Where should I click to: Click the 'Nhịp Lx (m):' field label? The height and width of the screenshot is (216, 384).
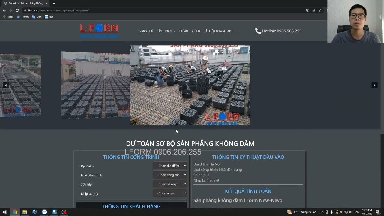89,194
